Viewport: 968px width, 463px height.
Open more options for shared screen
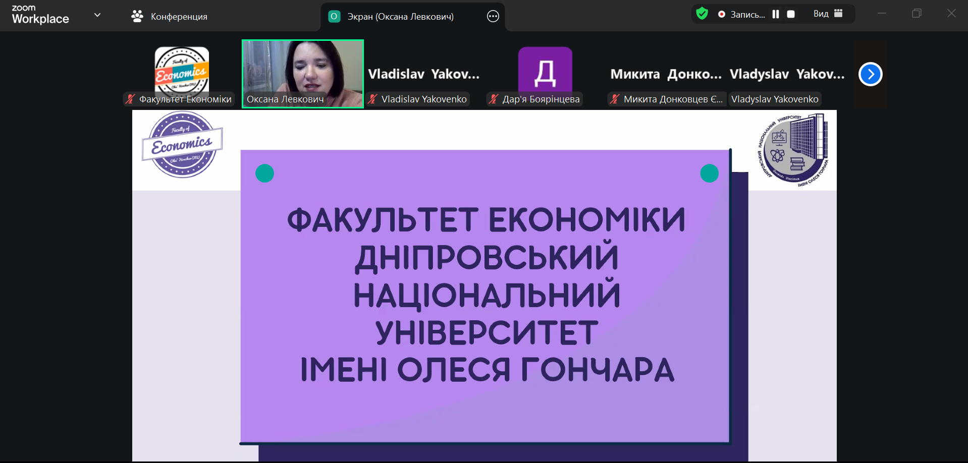493,17
